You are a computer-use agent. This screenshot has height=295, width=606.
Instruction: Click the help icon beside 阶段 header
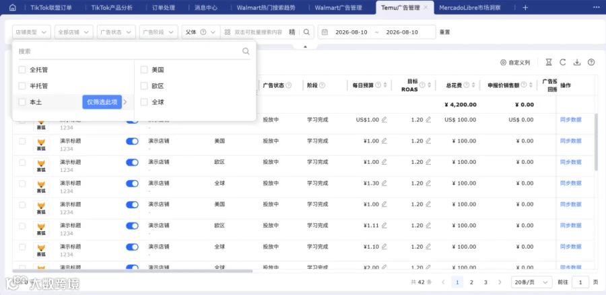tap(322, 85)
